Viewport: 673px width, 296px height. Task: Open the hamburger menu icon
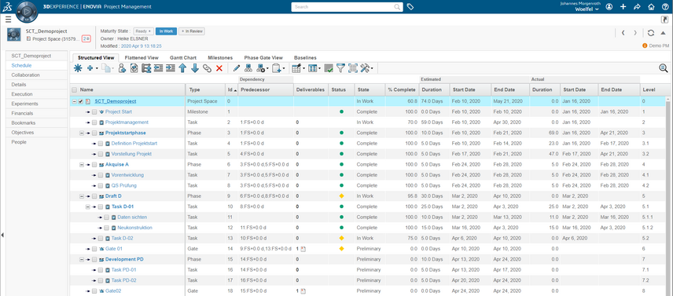click(8, 20)
